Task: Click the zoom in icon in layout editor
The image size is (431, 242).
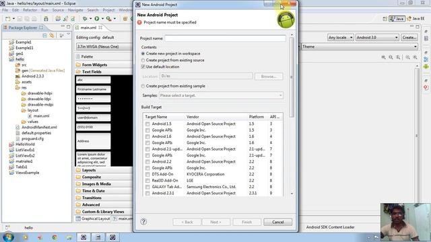Action: tap(415, 57)
